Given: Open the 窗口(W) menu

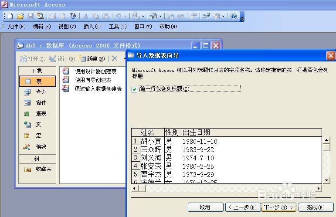Looking at the screenshot, I should coord(143,27).
